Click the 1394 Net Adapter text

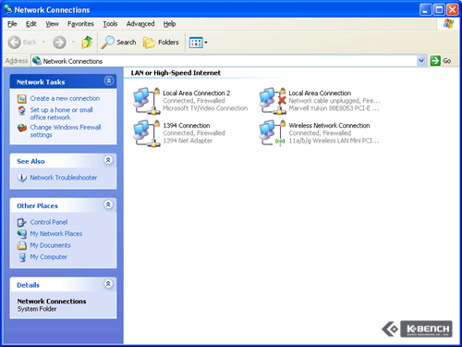[x=188, y=141]
